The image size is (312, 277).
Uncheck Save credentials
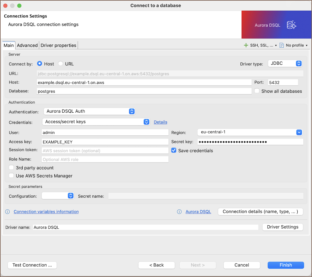tap(174, 151)
